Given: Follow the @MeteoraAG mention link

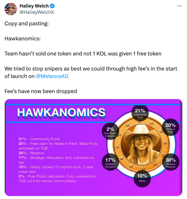Looking at the screenshot, I should point(52,76).
